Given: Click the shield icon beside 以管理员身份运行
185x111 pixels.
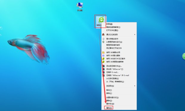Looking at the screenshot, I should click(103, 42).
